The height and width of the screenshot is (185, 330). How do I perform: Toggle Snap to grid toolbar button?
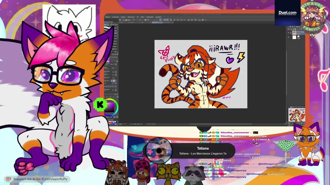click(x=167, y=20)
